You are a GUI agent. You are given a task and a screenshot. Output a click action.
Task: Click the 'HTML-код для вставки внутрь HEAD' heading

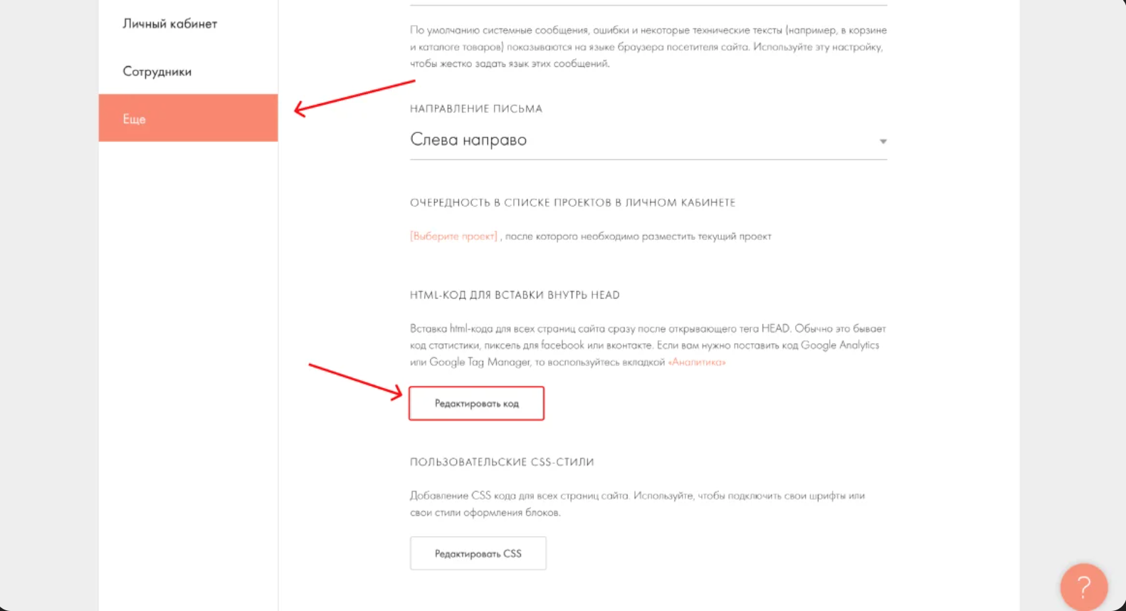[x=515, y=295]
